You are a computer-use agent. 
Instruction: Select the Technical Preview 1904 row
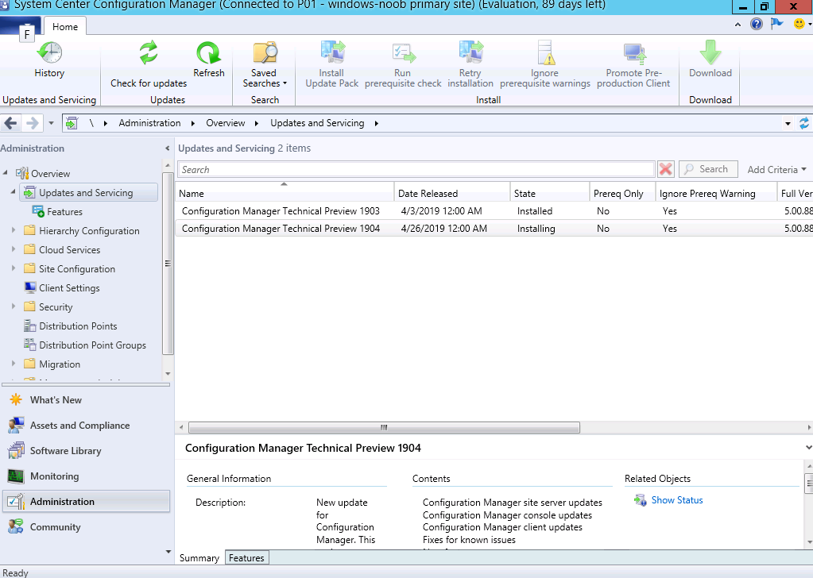(494, 229)
